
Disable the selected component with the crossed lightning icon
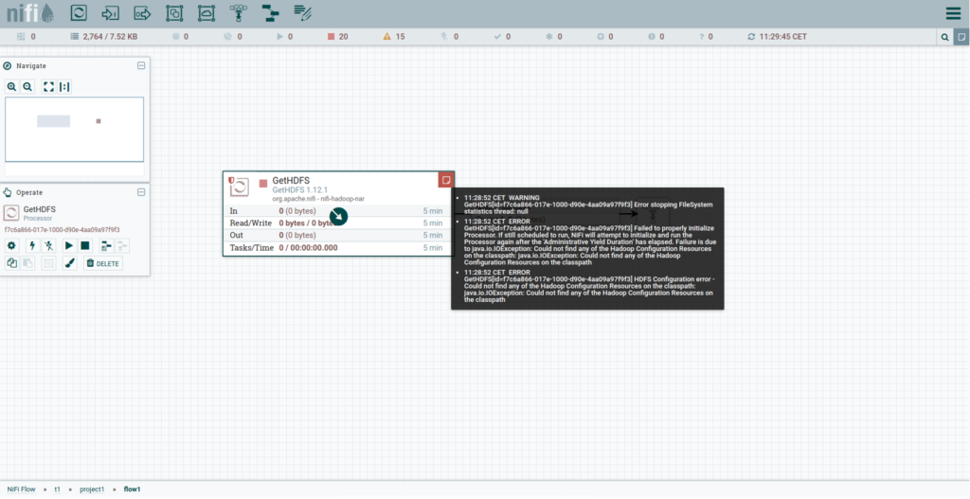[x=49, y=246]
